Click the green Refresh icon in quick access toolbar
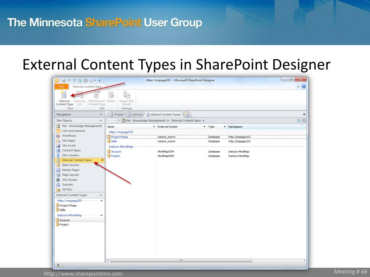 80,80
